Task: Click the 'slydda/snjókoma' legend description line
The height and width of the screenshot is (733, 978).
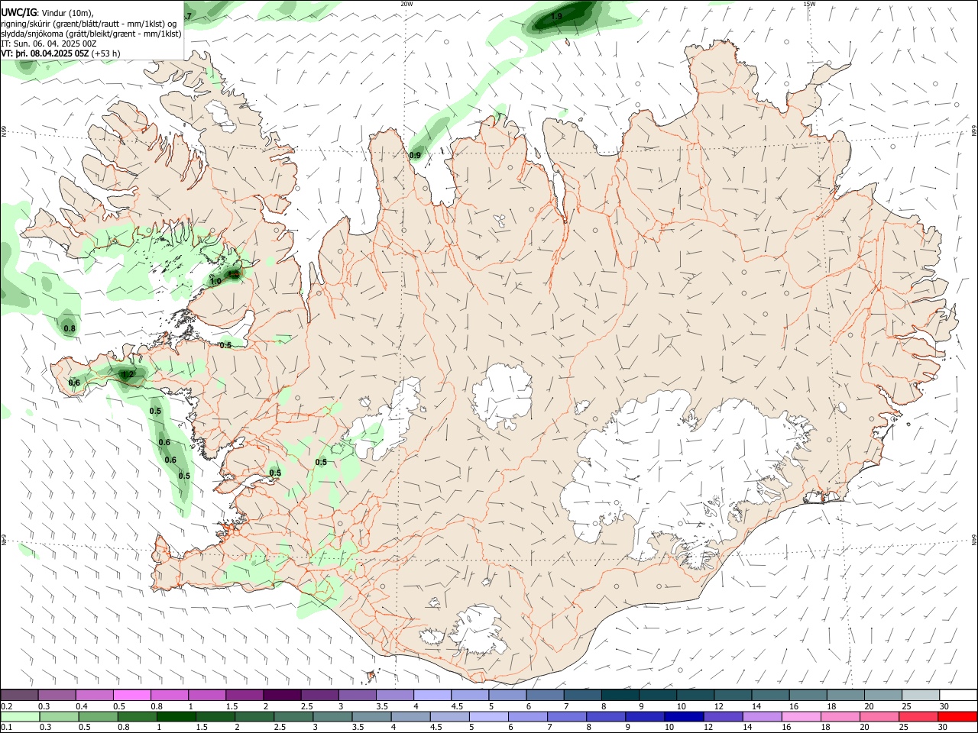Action: tap(91, 34)
